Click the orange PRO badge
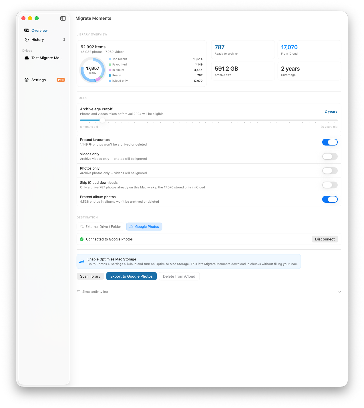 (61, 80)
